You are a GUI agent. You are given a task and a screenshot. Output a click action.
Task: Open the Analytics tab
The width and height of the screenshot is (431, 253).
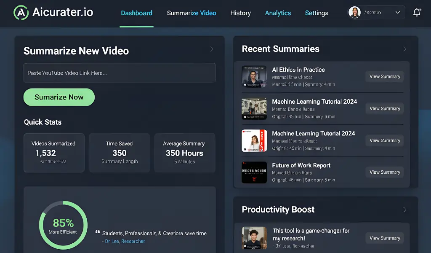pos(278,13)
